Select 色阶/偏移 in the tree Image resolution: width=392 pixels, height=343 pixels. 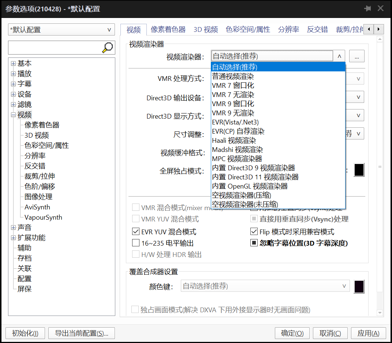pos(40,186)
